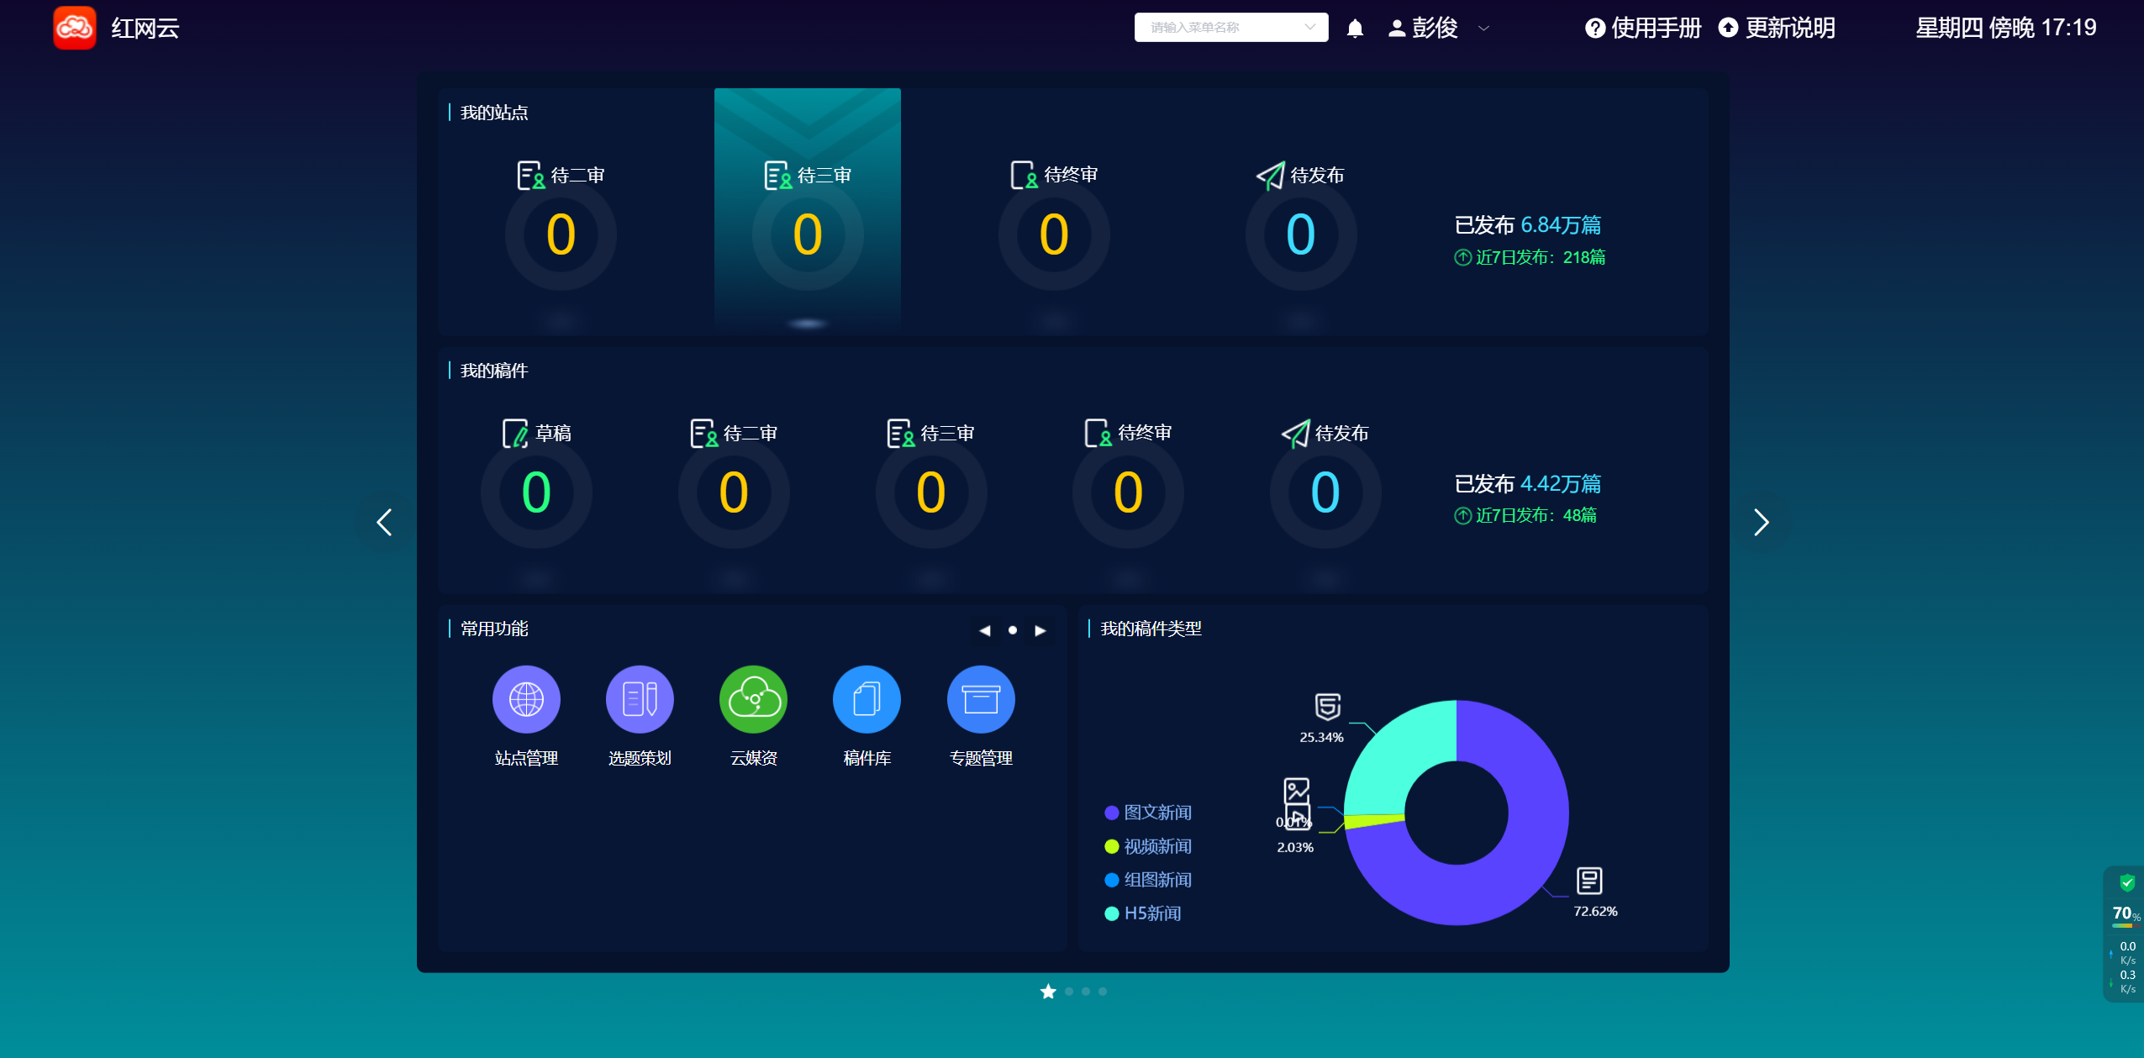Toggle 视频新闻 legend entry
The height and width of the screenshot is (1058, 2144).
[x=1148, y=846]
